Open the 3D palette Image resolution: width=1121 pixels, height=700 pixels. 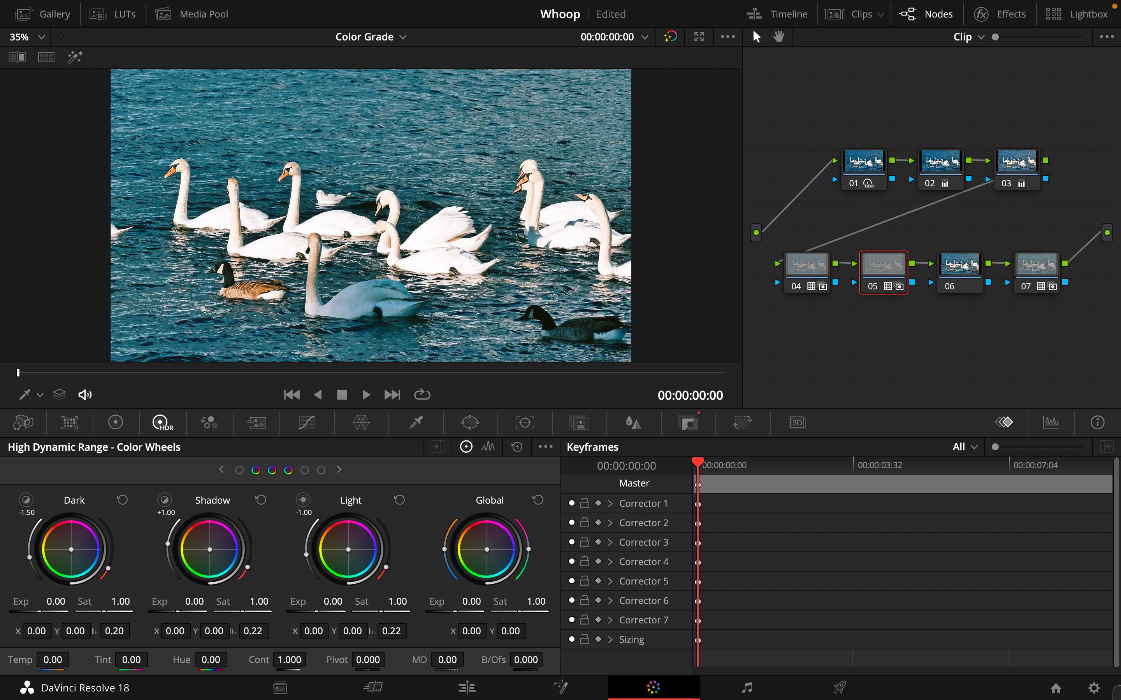[x=797, y=422]
